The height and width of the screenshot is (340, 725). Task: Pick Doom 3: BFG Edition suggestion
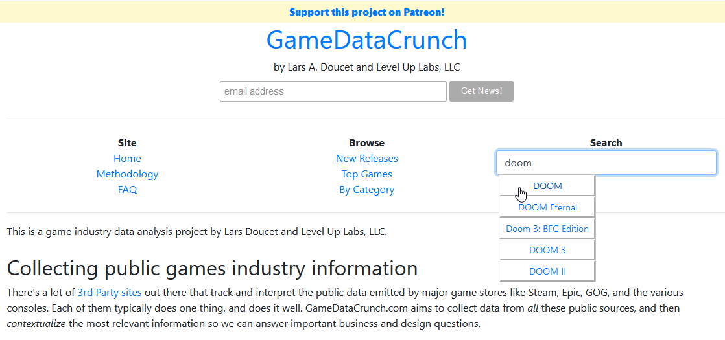547,229
